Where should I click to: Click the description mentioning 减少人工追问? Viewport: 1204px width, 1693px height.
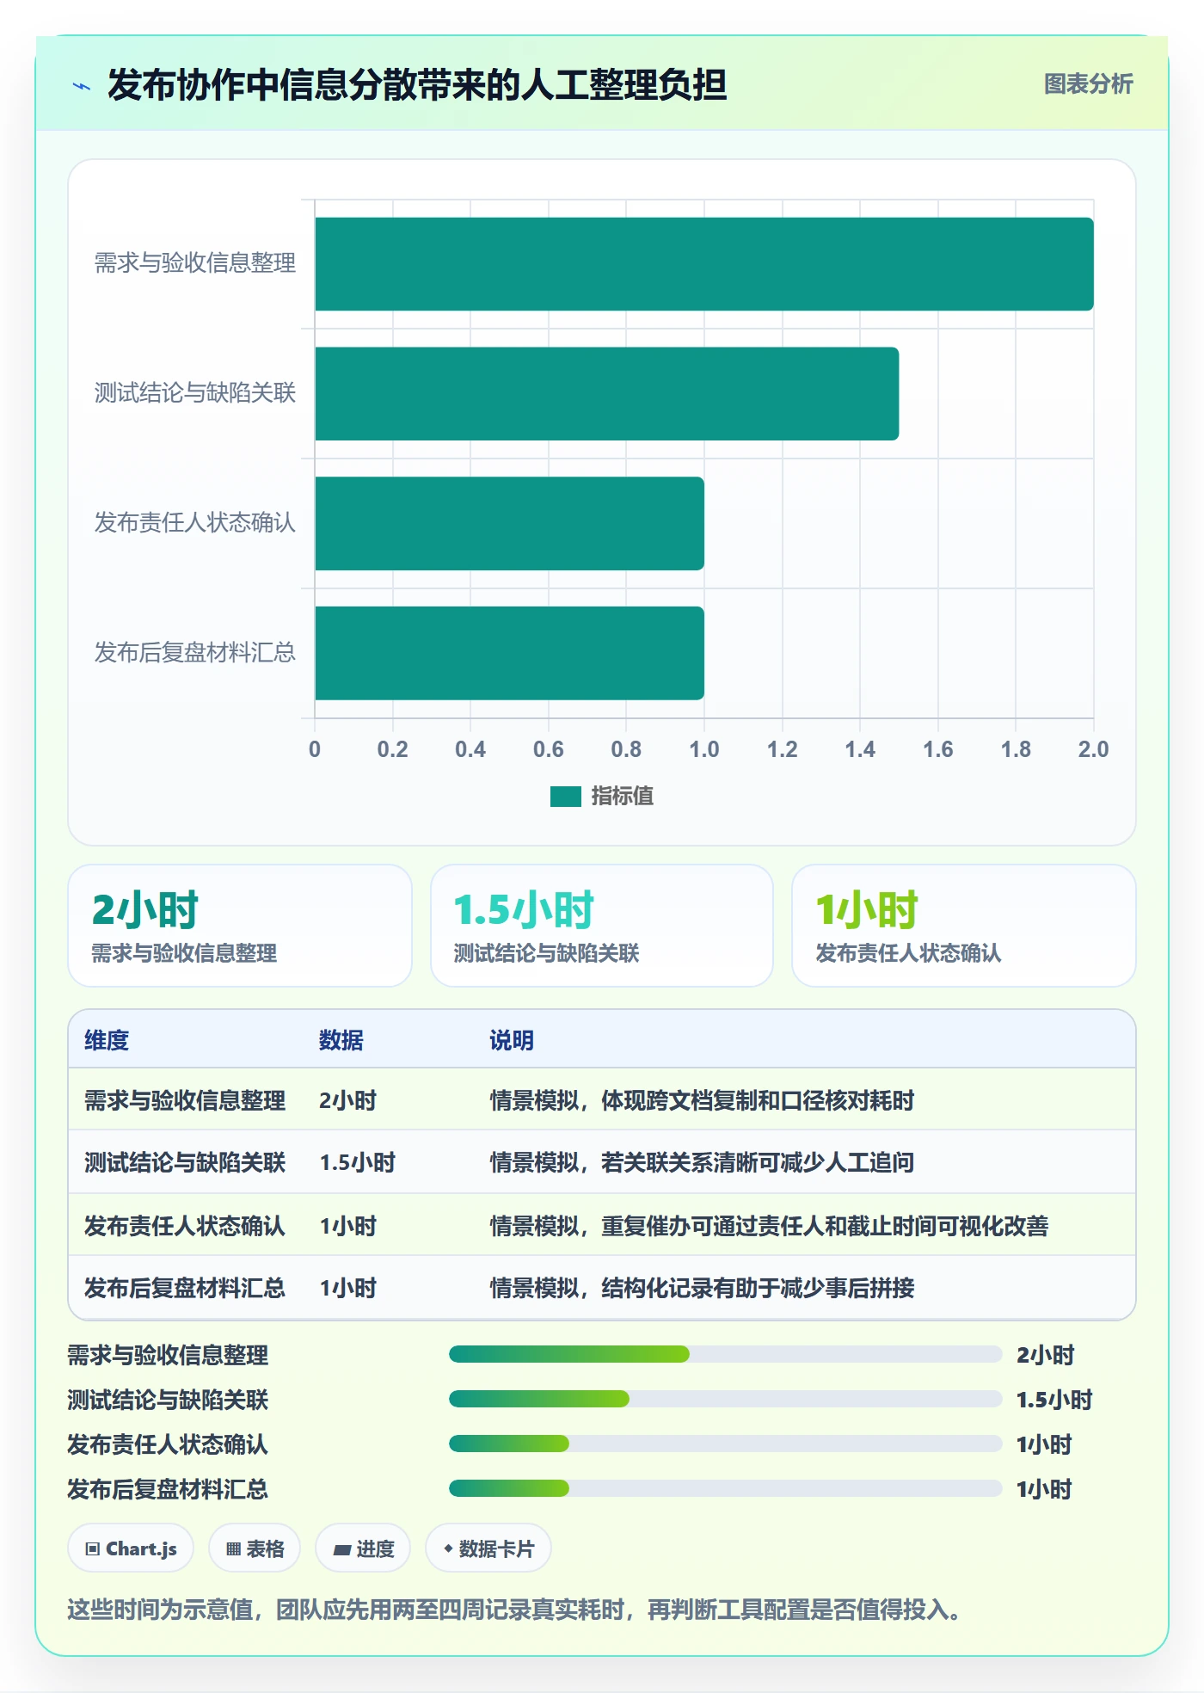click(702, 1163)
